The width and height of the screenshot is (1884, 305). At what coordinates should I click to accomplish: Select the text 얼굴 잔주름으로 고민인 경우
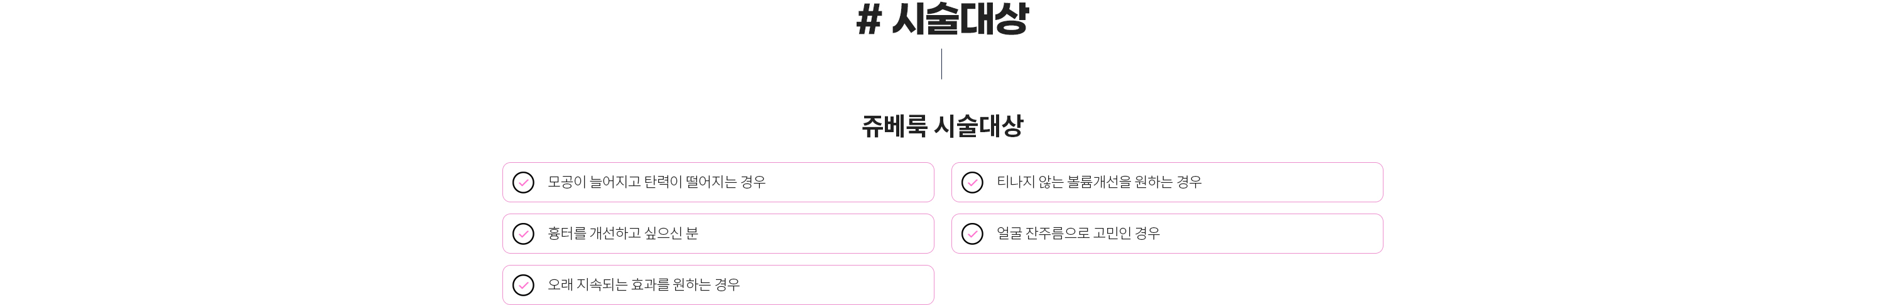(x=1078, y=234)
